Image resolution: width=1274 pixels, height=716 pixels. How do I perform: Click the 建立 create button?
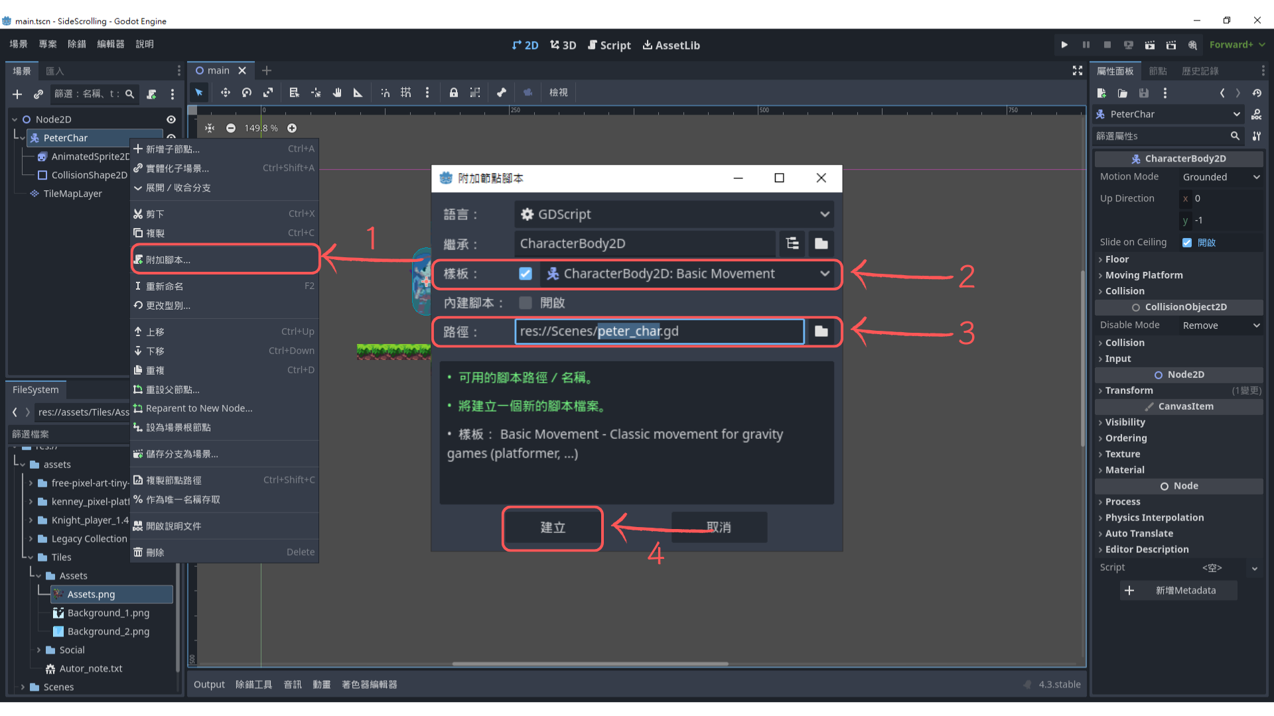tap(552, 528)
